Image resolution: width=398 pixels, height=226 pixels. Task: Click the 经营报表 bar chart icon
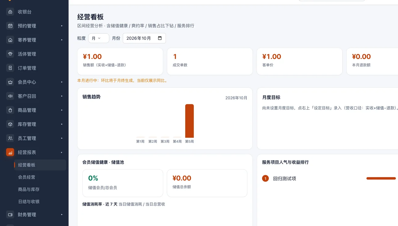click(x=10, y=152)
